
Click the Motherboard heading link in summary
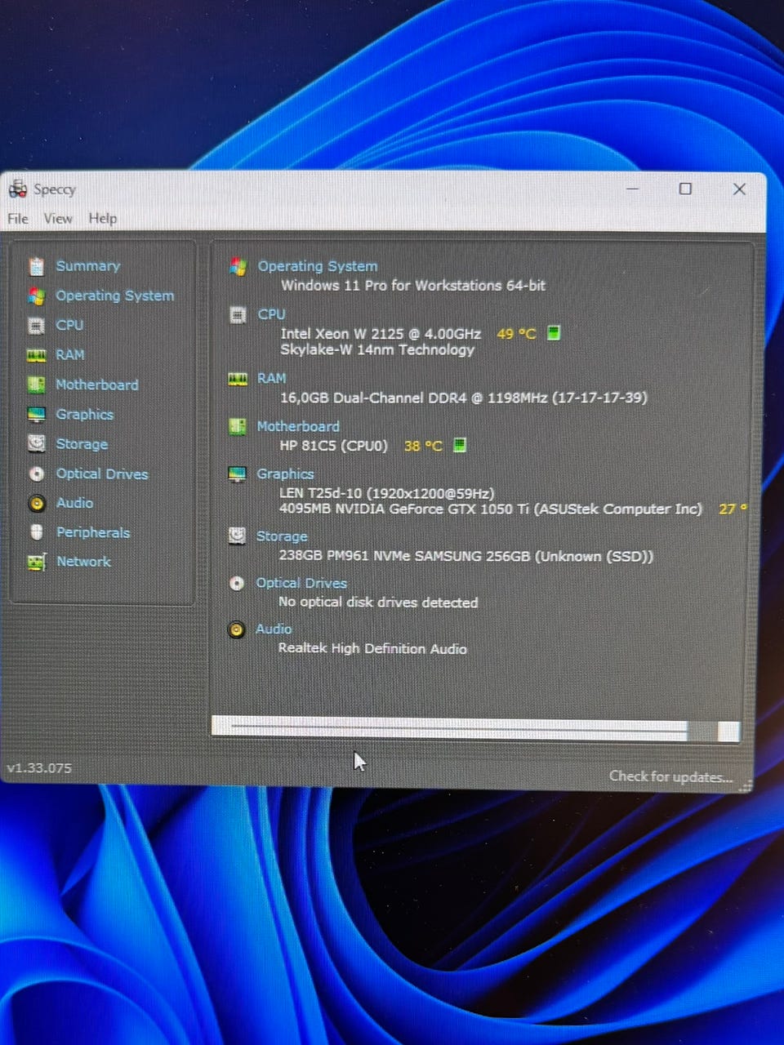click(x=297, y=426)
